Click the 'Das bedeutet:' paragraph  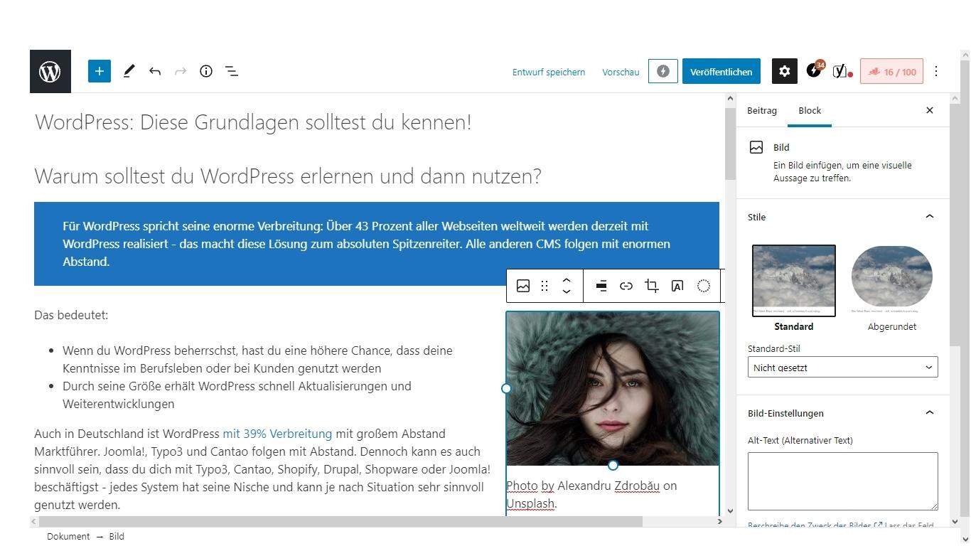coord(71,315)
